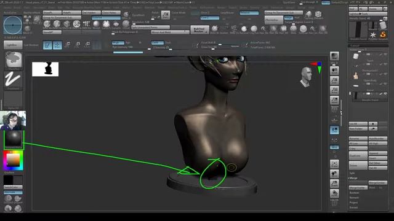Click the ZRemesher button
This screenshot has height=221, width=394.
click(x=274, y=20)
